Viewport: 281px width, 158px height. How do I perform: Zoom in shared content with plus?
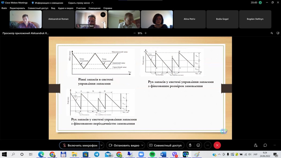tap(146, 33)
